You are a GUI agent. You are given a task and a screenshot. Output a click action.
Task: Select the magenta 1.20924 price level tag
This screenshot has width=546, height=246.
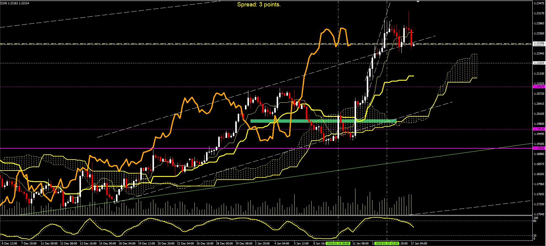[x=539, y=87]
